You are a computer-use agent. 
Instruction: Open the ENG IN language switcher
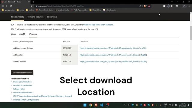click(165, 105)
